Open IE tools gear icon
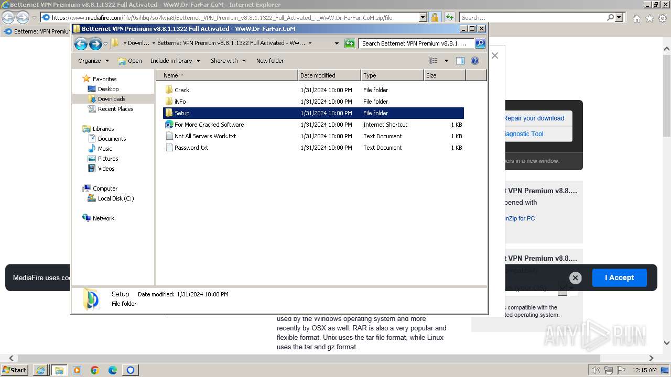 (x=662, y=18)
